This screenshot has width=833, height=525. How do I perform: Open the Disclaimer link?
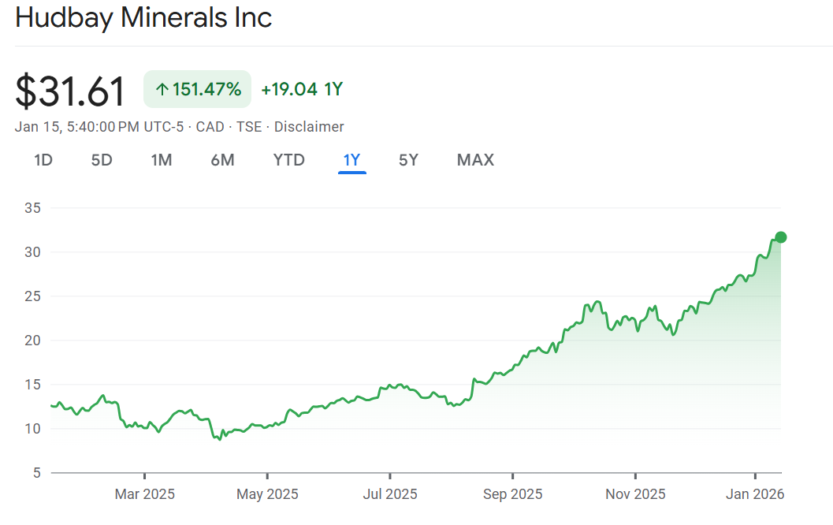pos(309,127)
